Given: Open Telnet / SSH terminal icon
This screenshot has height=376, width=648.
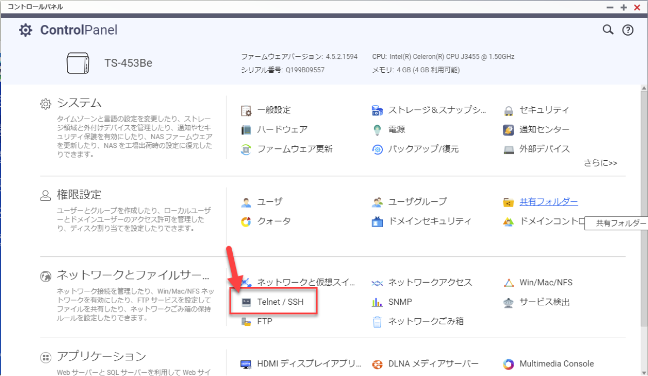Looking at the screenshot, I should (246, 302).
